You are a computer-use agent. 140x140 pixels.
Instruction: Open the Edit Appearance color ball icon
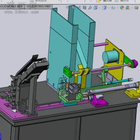click(x=122, y=8)
